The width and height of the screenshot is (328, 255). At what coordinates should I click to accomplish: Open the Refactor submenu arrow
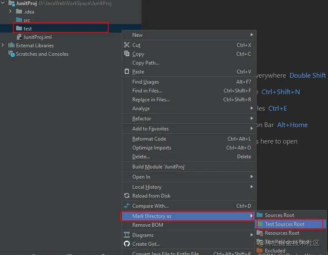251,118
